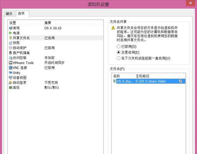Select the Unity row label
Image resolution: width=197 pixels, height=154 pixels.
[17, 73]
